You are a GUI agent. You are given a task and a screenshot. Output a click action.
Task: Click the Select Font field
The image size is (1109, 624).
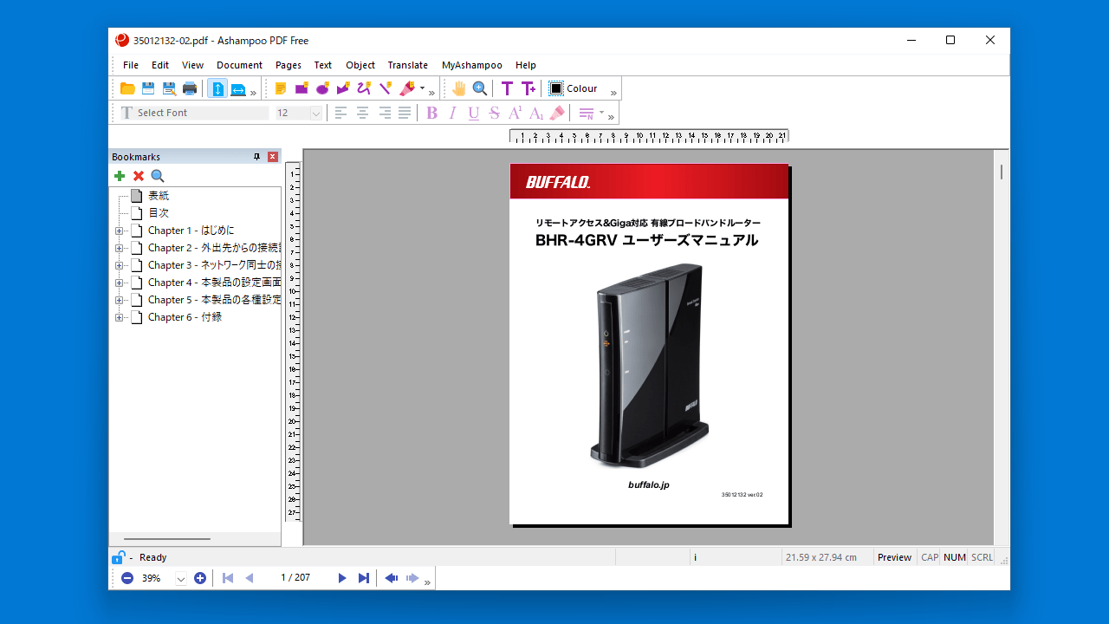click(x=194, y=113)
